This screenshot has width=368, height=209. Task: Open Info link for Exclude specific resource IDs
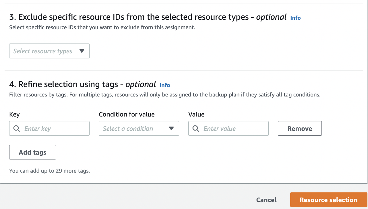tap(295, 18)
